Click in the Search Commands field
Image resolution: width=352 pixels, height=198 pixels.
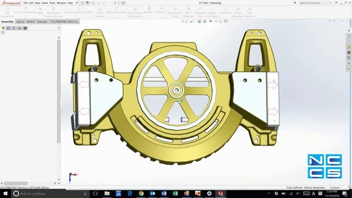(314, 3)
